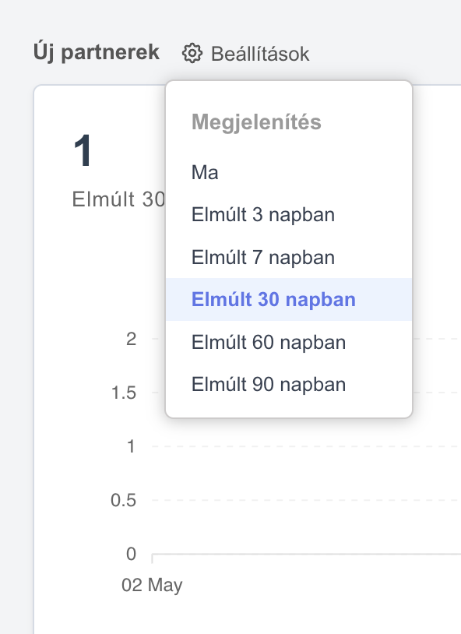Click the 02 May date label
461x634 pixels.
pyautogui.click(x=152, y=585)
